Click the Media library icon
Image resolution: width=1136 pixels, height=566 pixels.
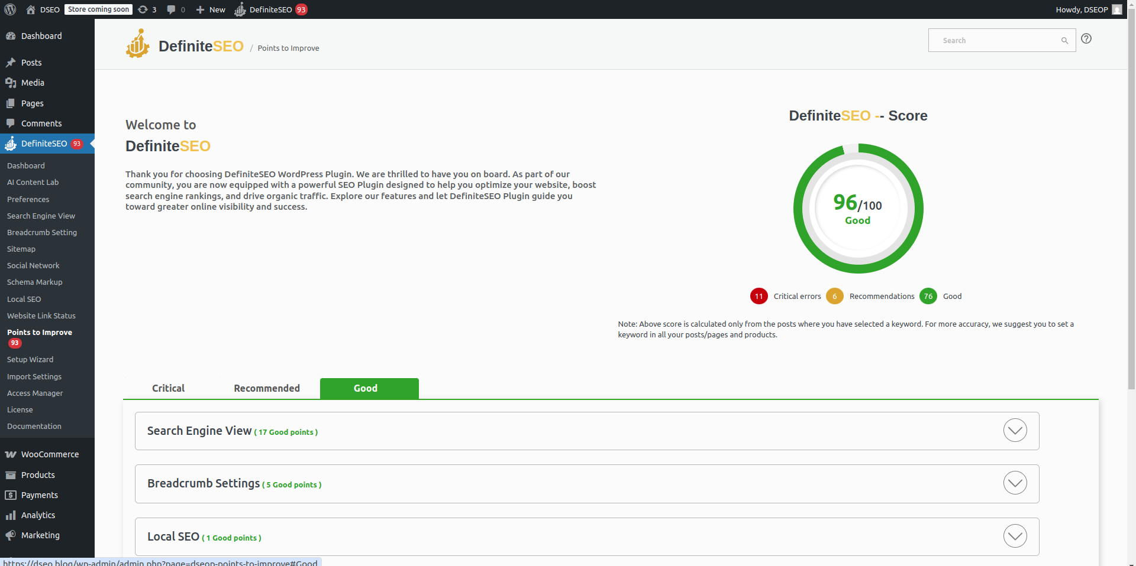[11, 83]
